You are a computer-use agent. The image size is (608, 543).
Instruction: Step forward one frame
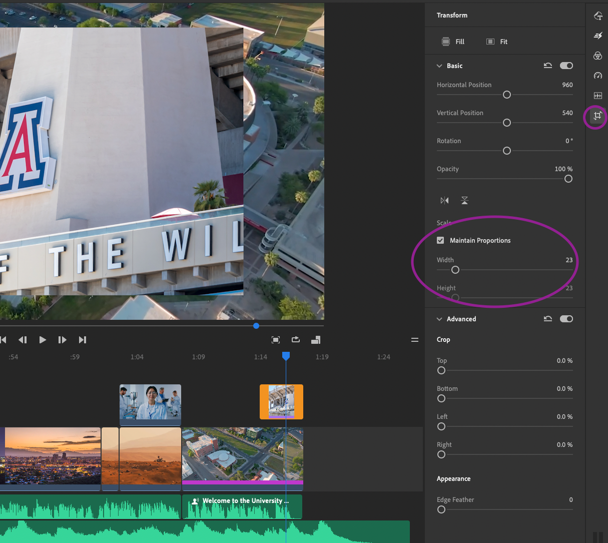point(62,340)
